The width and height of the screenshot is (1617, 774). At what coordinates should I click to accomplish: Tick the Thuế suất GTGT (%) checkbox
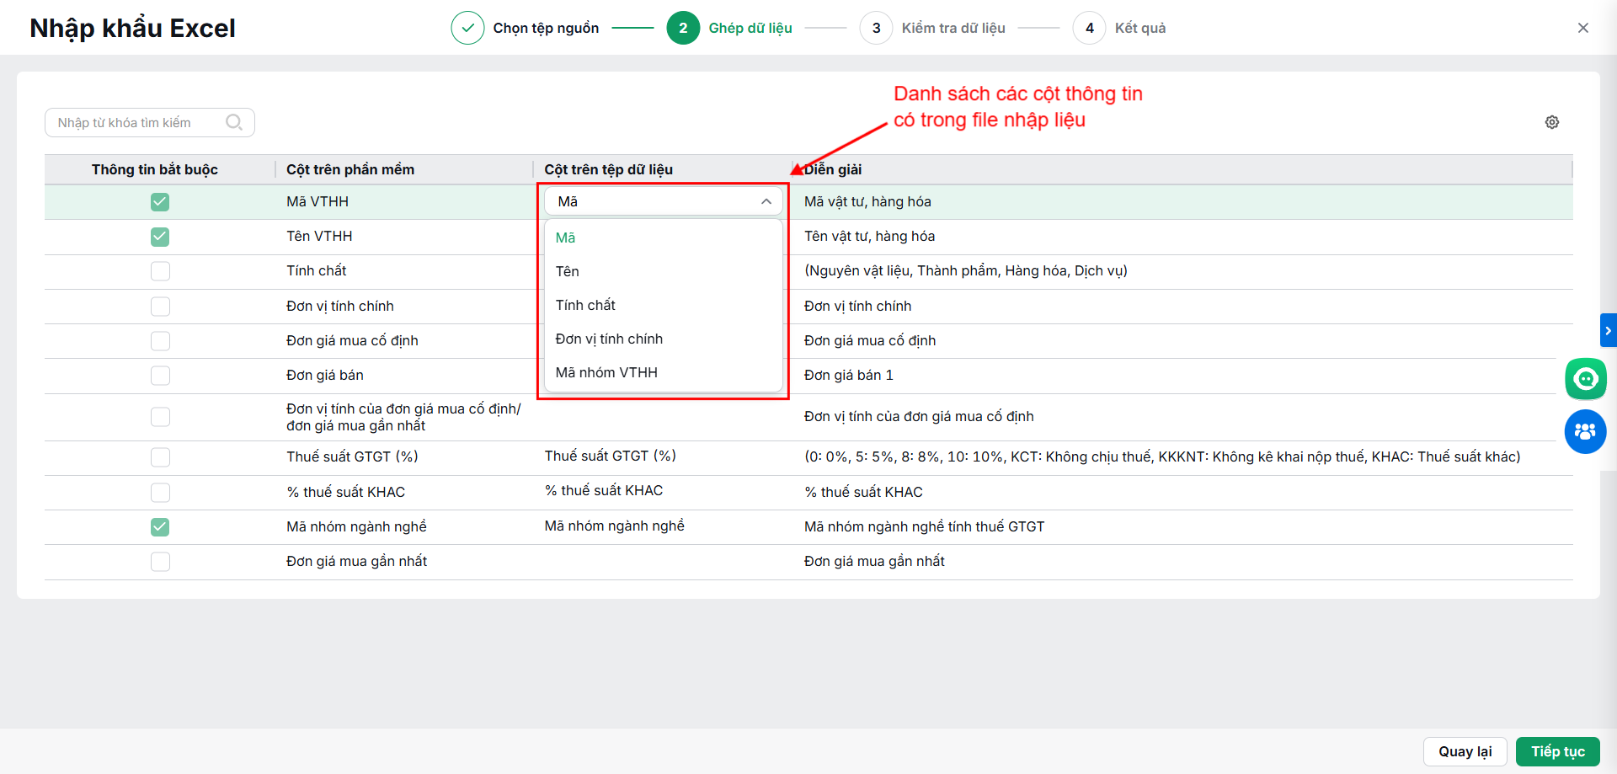click(x=160, y=457)
